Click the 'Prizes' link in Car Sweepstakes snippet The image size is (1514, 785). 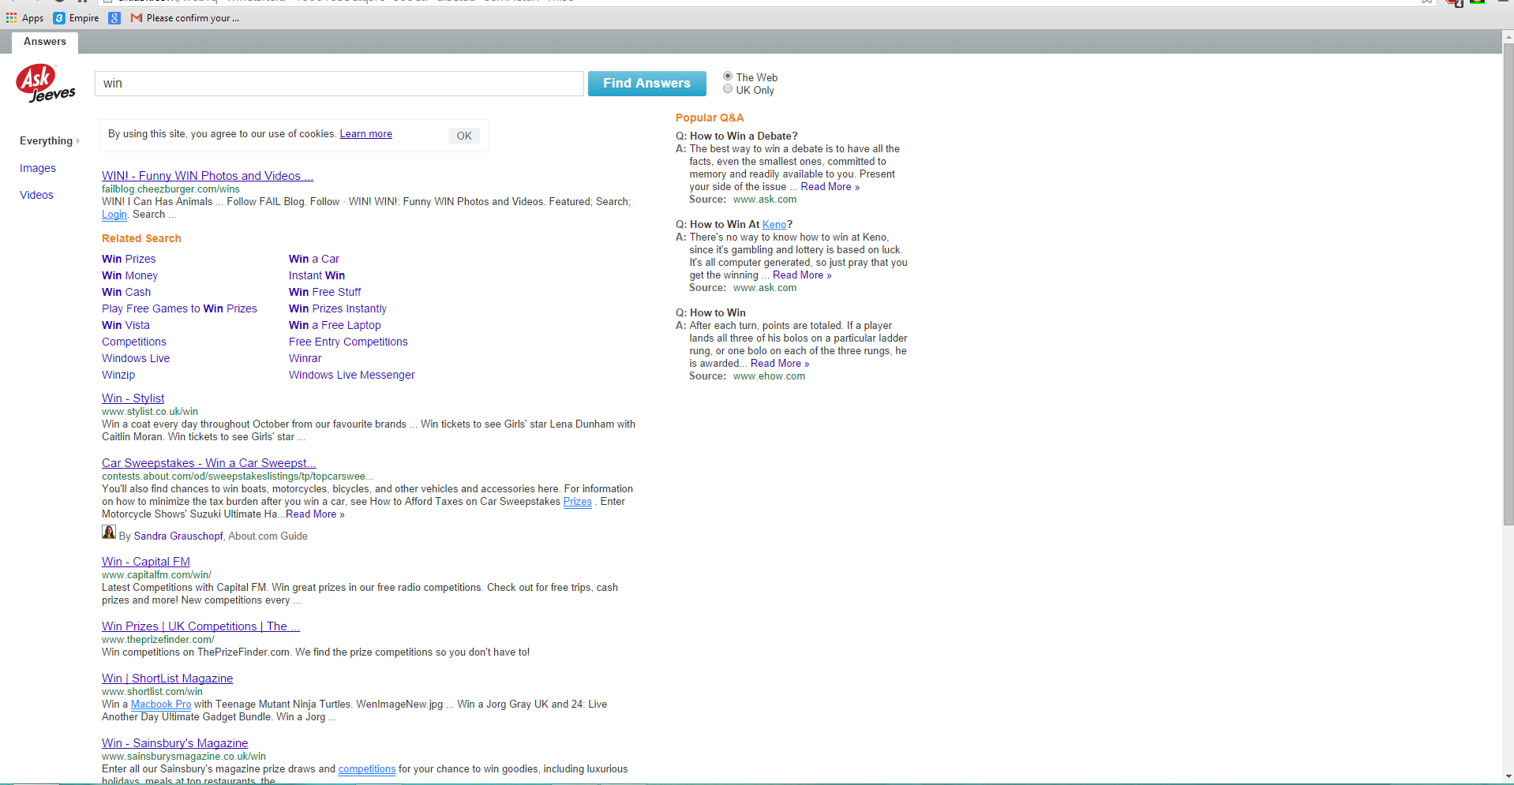coord(577,502)
